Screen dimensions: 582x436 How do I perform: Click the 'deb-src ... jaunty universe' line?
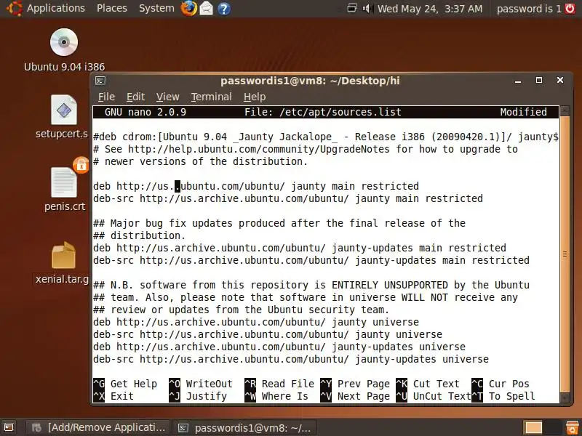pos(268,334)
